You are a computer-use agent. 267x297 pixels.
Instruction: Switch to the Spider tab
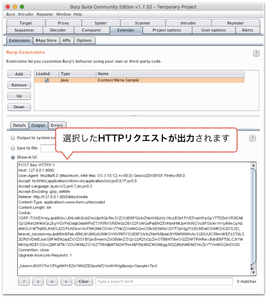101,23
